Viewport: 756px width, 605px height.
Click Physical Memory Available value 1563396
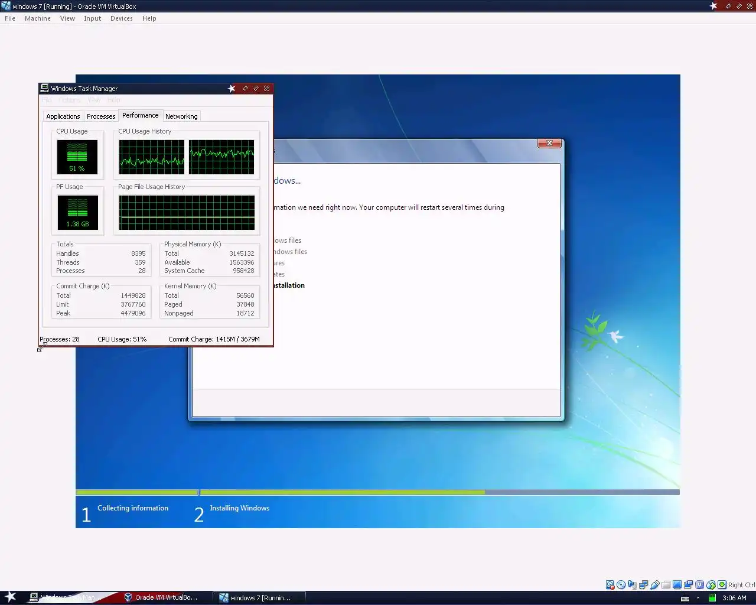[242, 262]
